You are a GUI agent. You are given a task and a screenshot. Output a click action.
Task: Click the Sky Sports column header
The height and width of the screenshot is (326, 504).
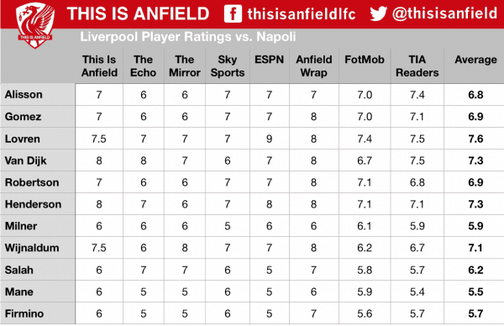click(x=228, y=66)
